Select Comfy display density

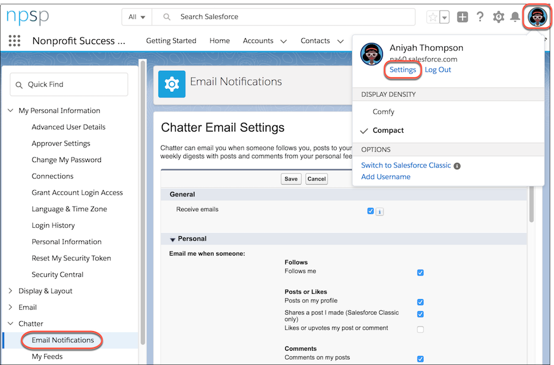click(x=384, y=111)
